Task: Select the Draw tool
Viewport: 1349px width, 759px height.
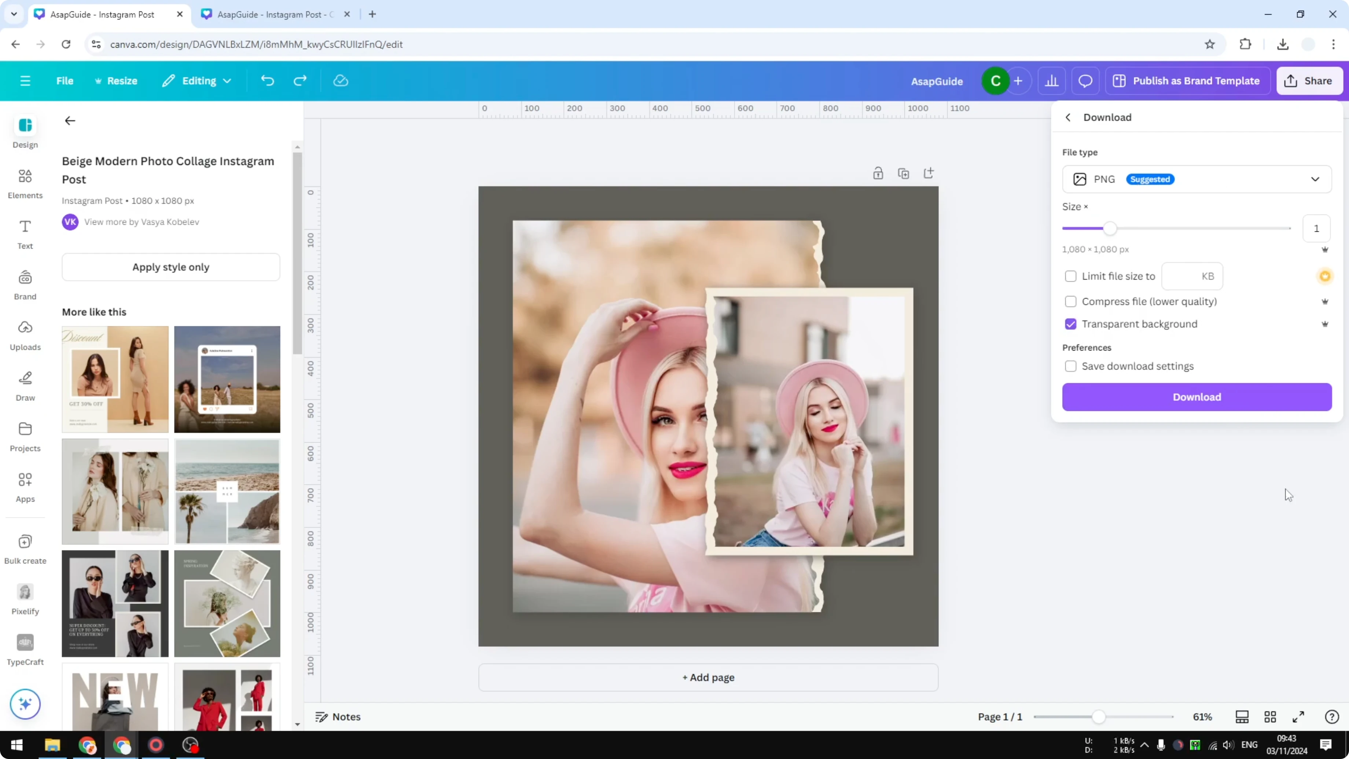Action: click(x=25, y=386)
